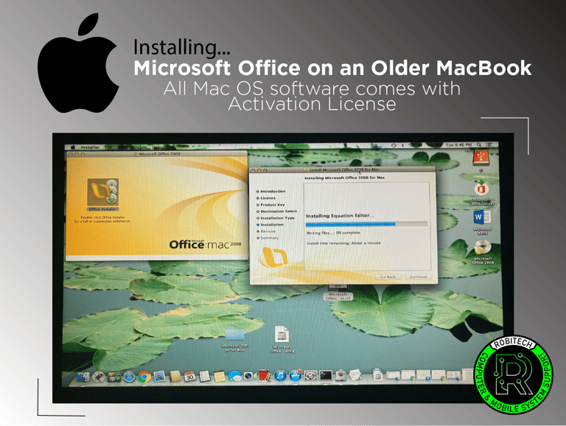Select the Installation Type step
The width and height of the screenshot is (566, 426).
[x=277, y=218]
